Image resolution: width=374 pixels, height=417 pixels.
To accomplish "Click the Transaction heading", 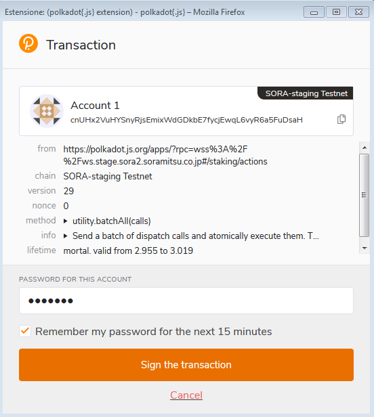I will coord(81,45).
